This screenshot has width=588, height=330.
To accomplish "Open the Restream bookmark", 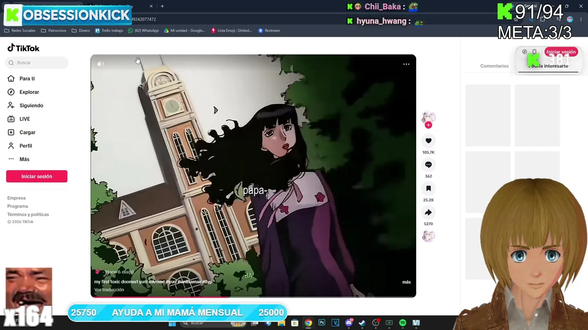I will pyautogui.click(x=269, y=31).
